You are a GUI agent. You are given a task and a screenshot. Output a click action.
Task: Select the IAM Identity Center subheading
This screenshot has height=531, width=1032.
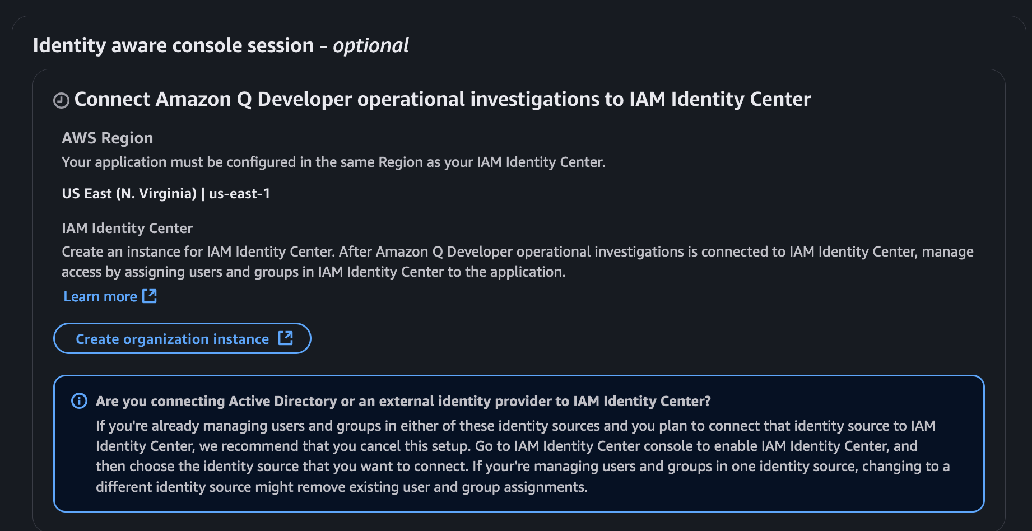[127, 228]
